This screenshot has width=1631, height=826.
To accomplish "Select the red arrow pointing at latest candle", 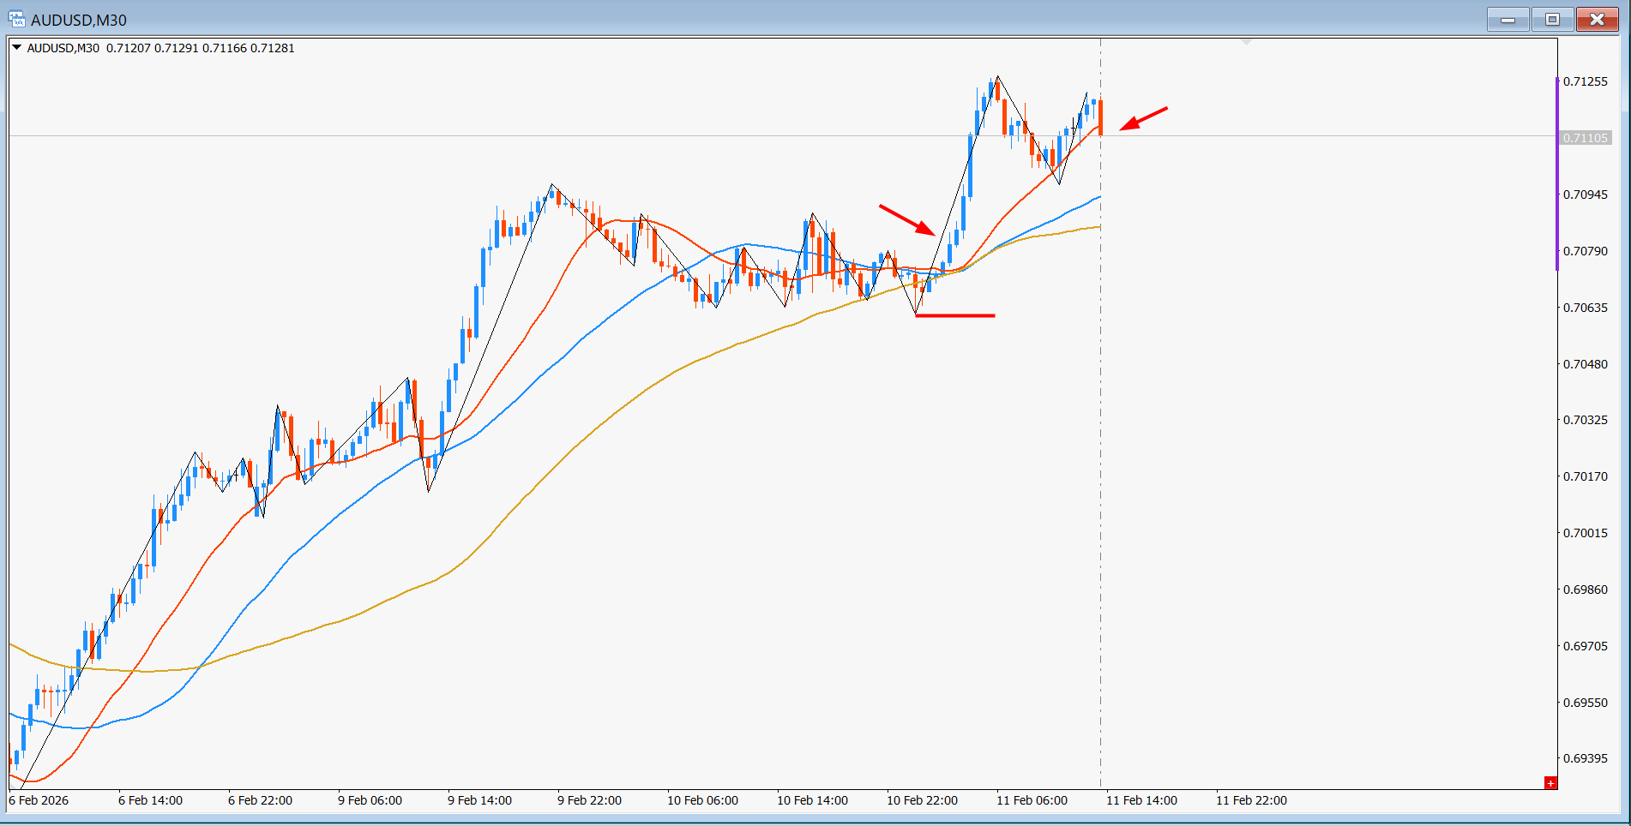I will (1144, 119).
